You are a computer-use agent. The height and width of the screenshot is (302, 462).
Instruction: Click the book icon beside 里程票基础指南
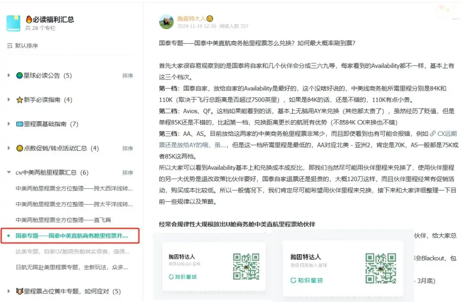click(19, 124)
